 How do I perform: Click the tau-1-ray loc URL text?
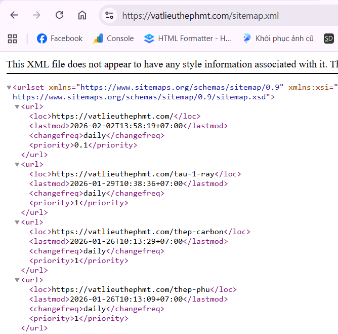(137, 174)
